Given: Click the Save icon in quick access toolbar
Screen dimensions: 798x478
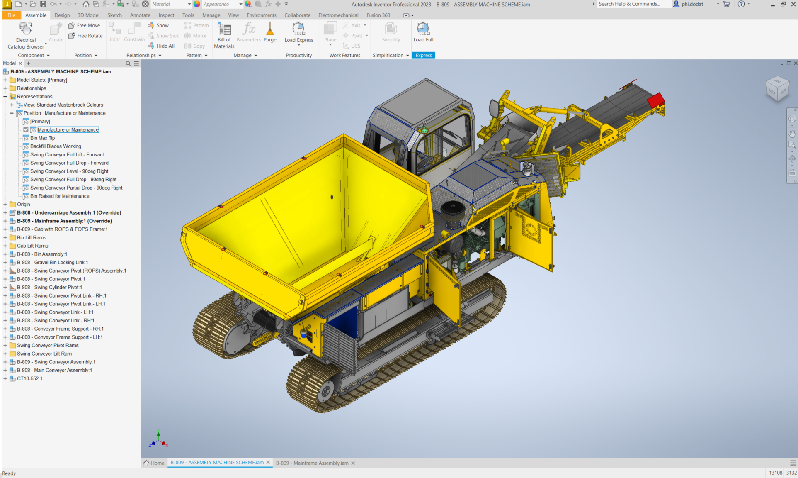Looking at the screenshot, I should [43, 4].
